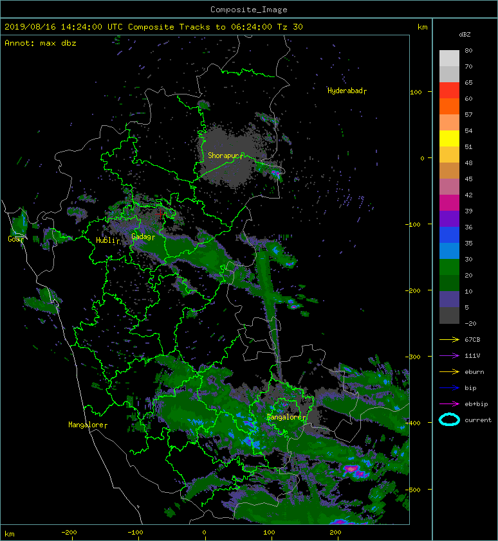Click the yellow eburn arrow legend icon
The image size is (498, 541).
point(449,371)
